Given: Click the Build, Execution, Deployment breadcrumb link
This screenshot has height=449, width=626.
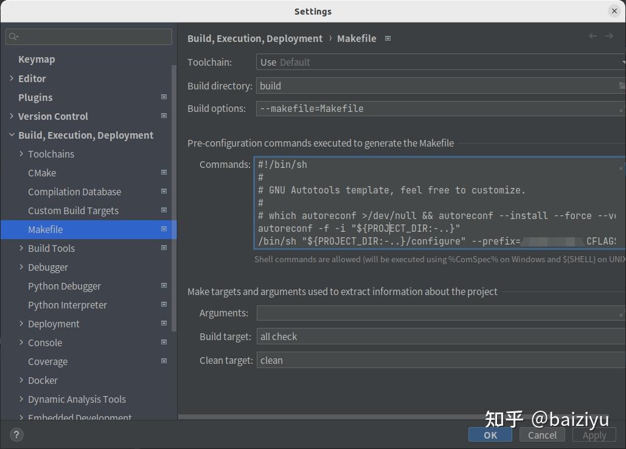Looking at the screenshot, I should pyautogui.click(x=255, y=38).
